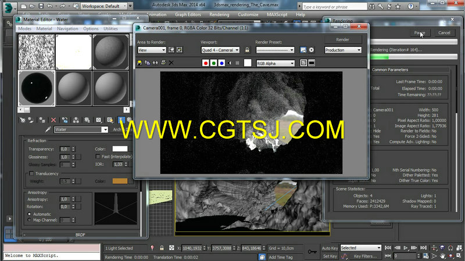The width and height of the screenshot is (465, 261).
Task: Open Production render mode dropdown
Action: tap(343, 50)
